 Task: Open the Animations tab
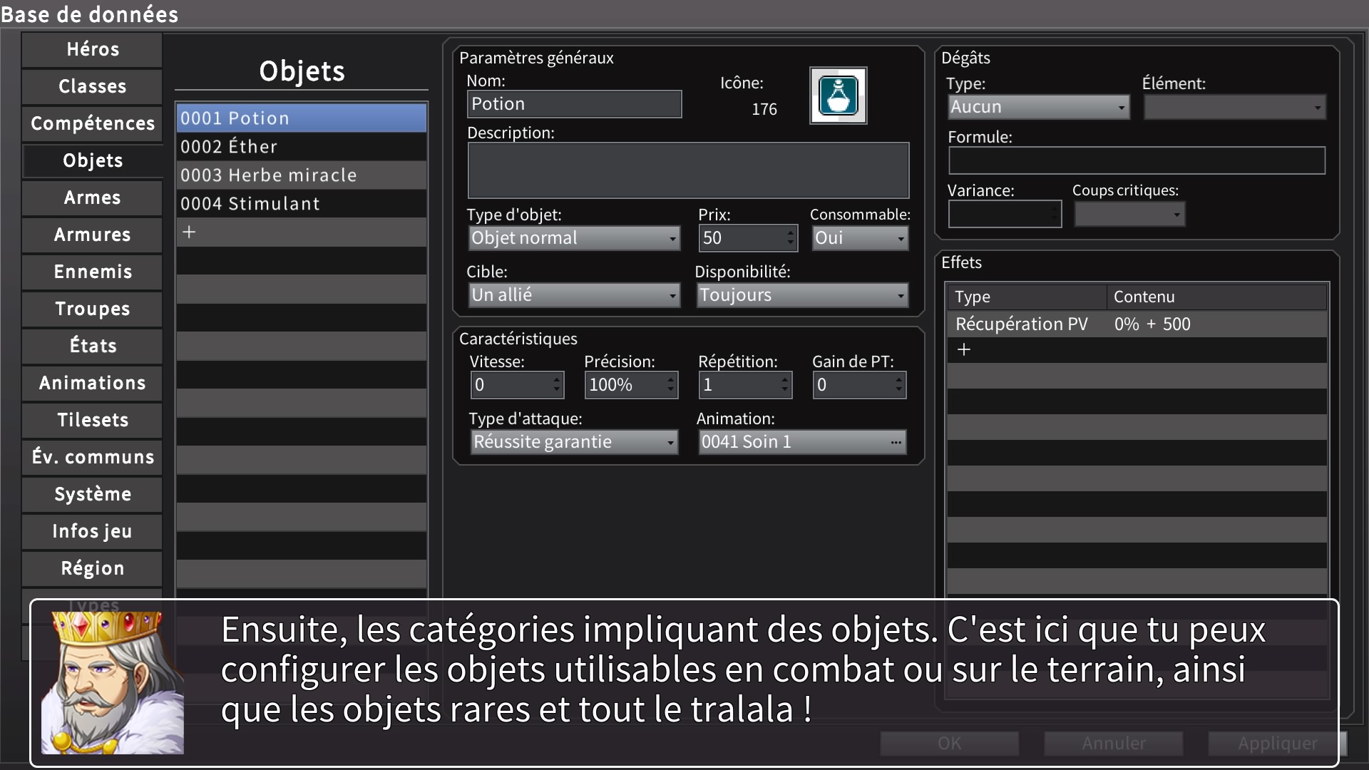pos(93,383)
